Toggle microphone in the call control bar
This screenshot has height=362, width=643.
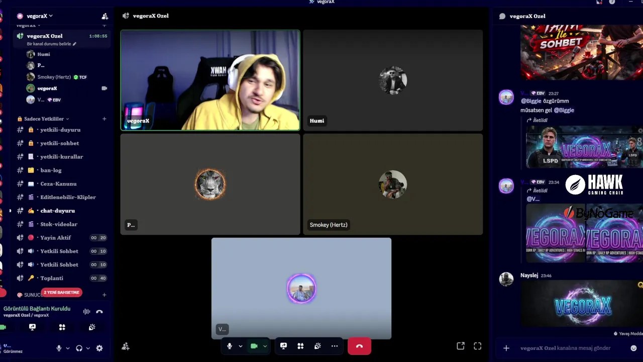coord(230,346)
